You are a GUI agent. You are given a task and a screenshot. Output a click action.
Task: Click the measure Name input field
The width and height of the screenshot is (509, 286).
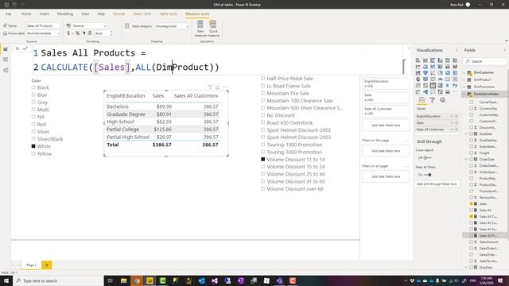(43, 26)
